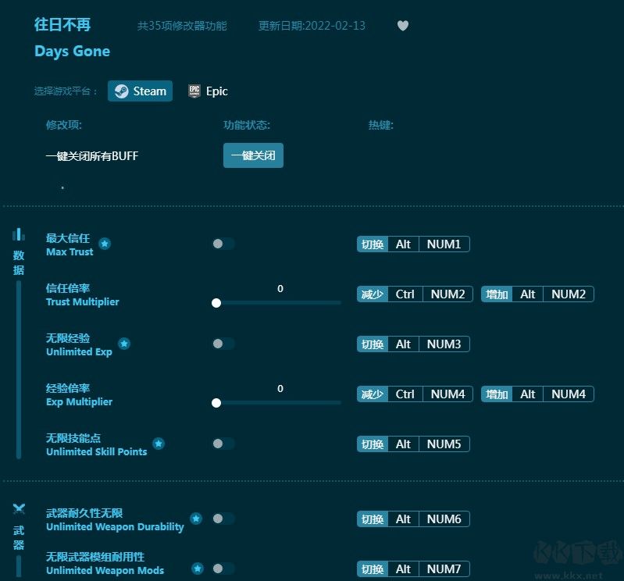
Task: Toggle Unlimited Weapon Durability switch
Action: pyautogui.click(x=223, y=519)
